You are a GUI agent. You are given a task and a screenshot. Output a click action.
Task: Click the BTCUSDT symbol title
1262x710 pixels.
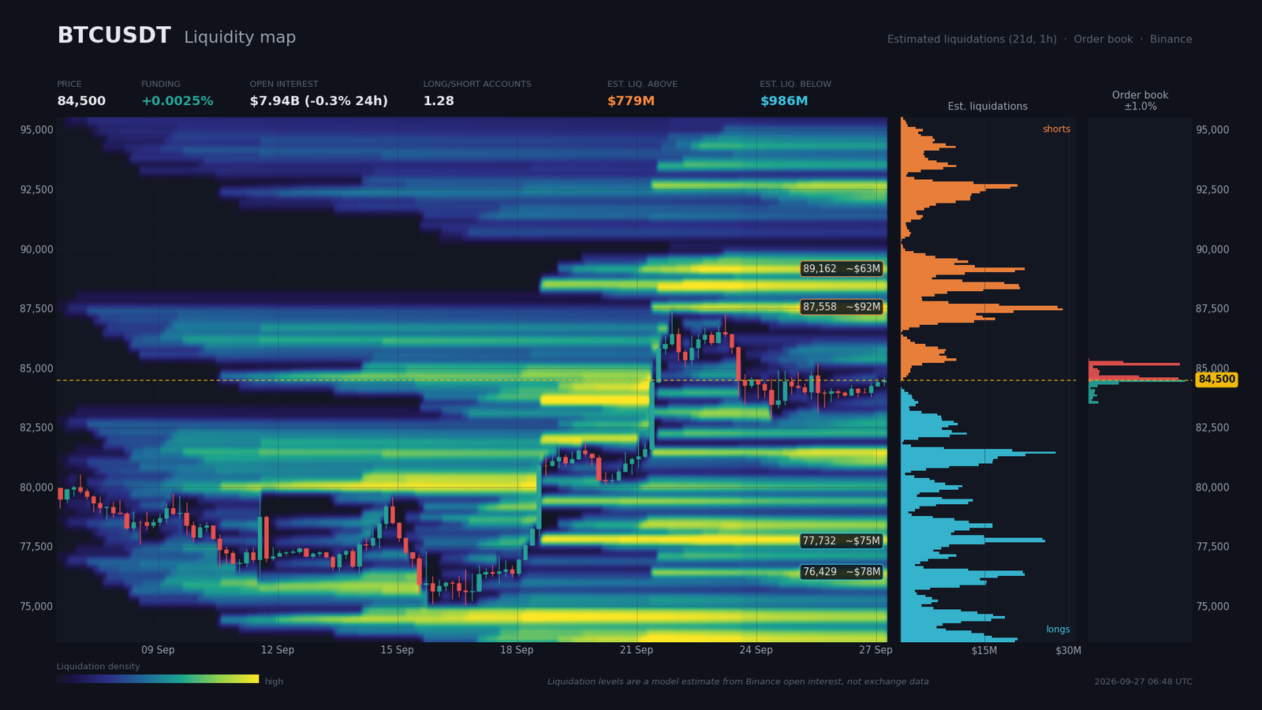[x=114, y=35]
